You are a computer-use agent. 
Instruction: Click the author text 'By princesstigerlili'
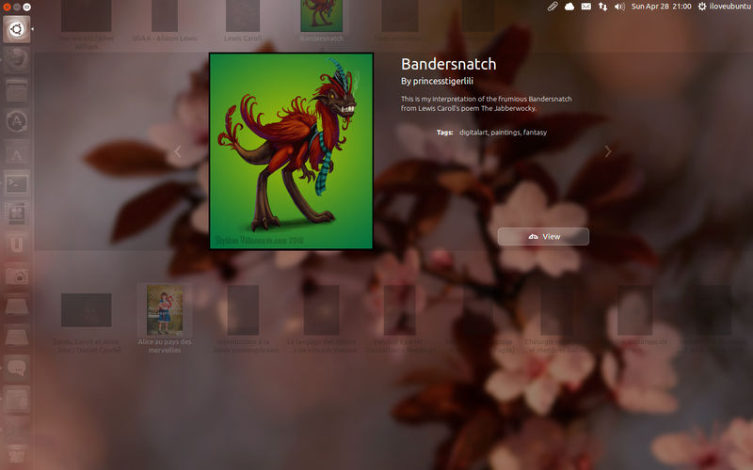point(437,81)
